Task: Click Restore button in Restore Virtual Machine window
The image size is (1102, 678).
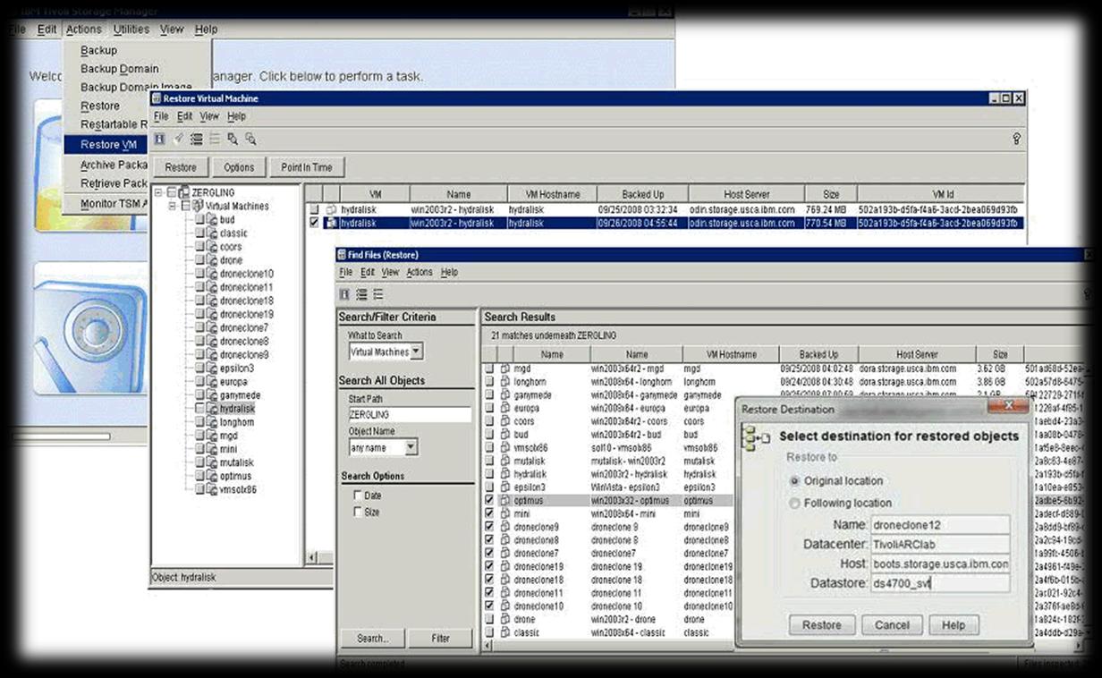Action: [181, 167]
